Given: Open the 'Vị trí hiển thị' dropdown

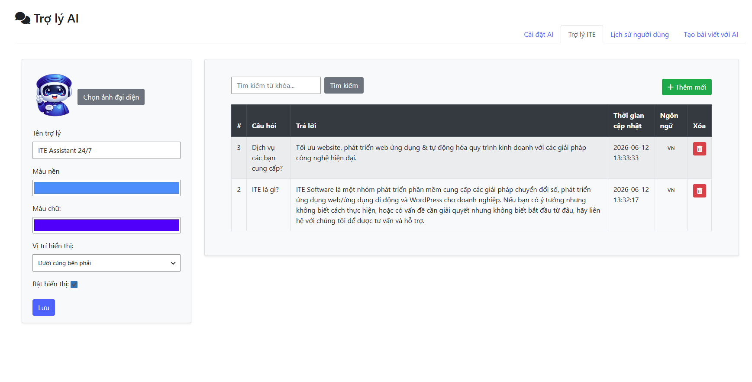Looking at the screenshot, I should pos(107,263).
